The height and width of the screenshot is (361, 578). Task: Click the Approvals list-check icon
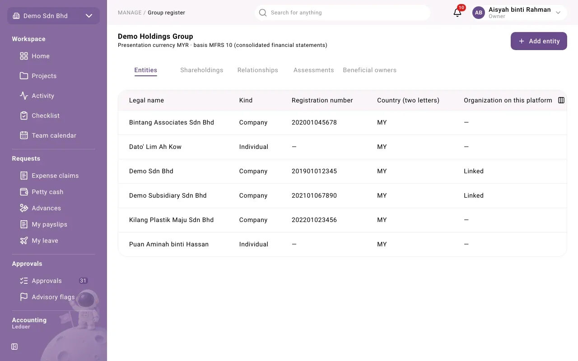(24, 281)
